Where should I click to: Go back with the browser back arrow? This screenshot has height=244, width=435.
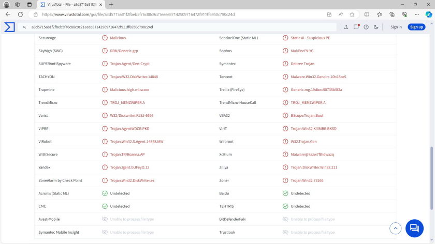tap(8, 14)
